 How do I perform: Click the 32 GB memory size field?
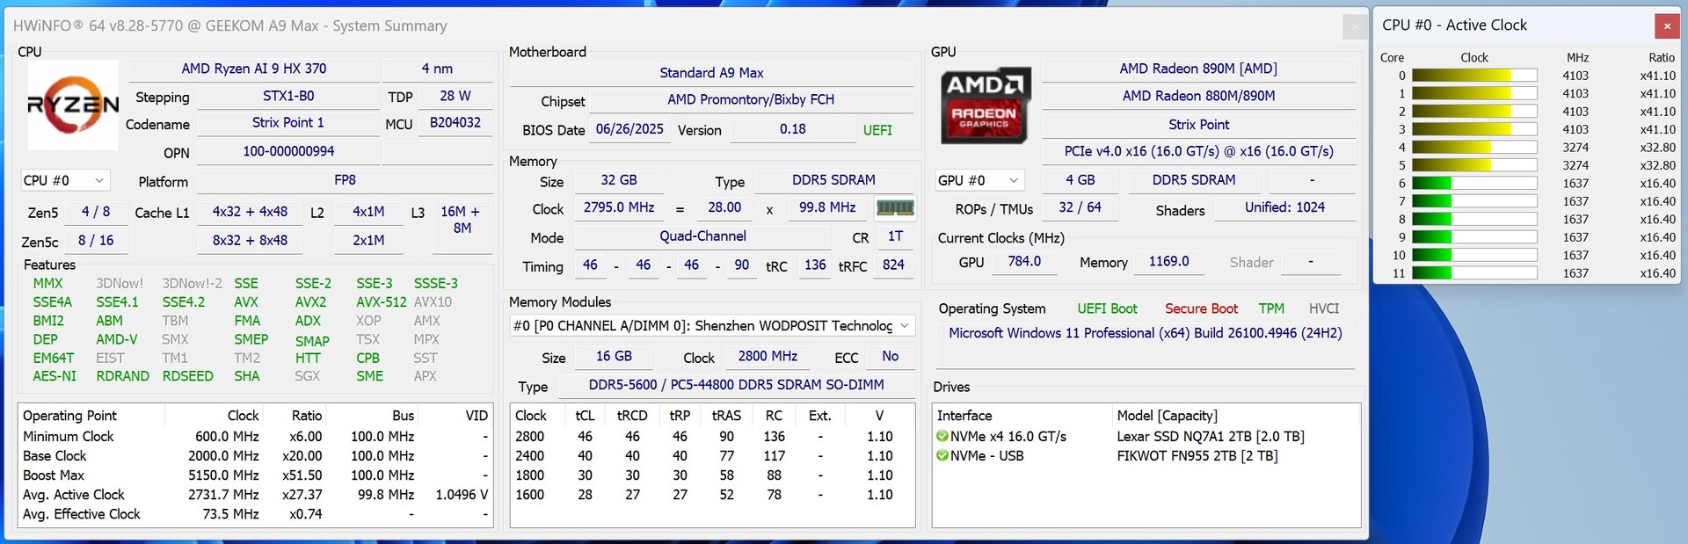619,180
